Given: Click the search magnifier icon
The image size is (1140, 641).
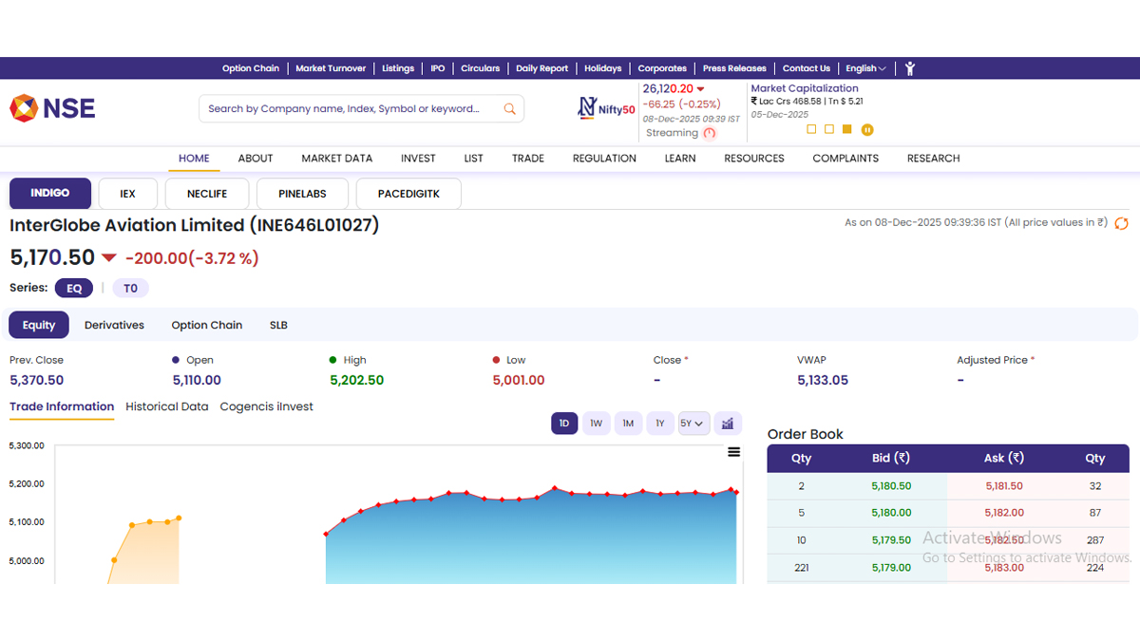Looking at the screenshot, I should click(x=510, y=109).
